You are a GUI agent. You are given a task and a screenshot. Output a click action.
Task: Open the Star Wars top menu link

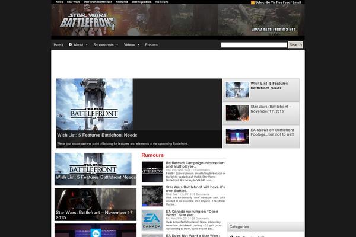[x=74, y=2]
